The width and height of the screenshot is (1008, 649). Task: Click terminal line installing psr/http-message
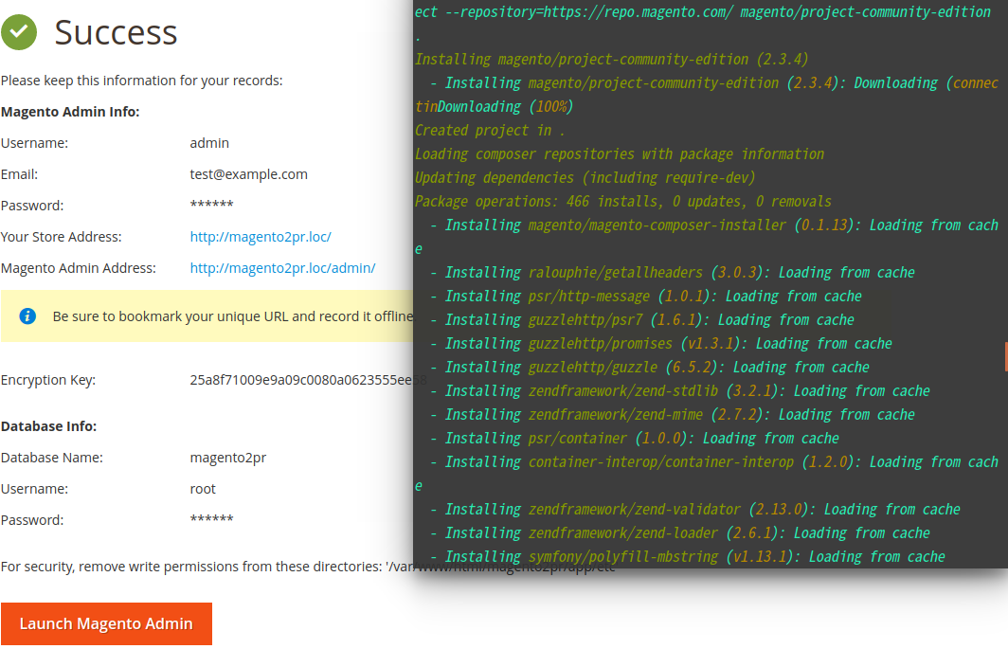[646, 297]
